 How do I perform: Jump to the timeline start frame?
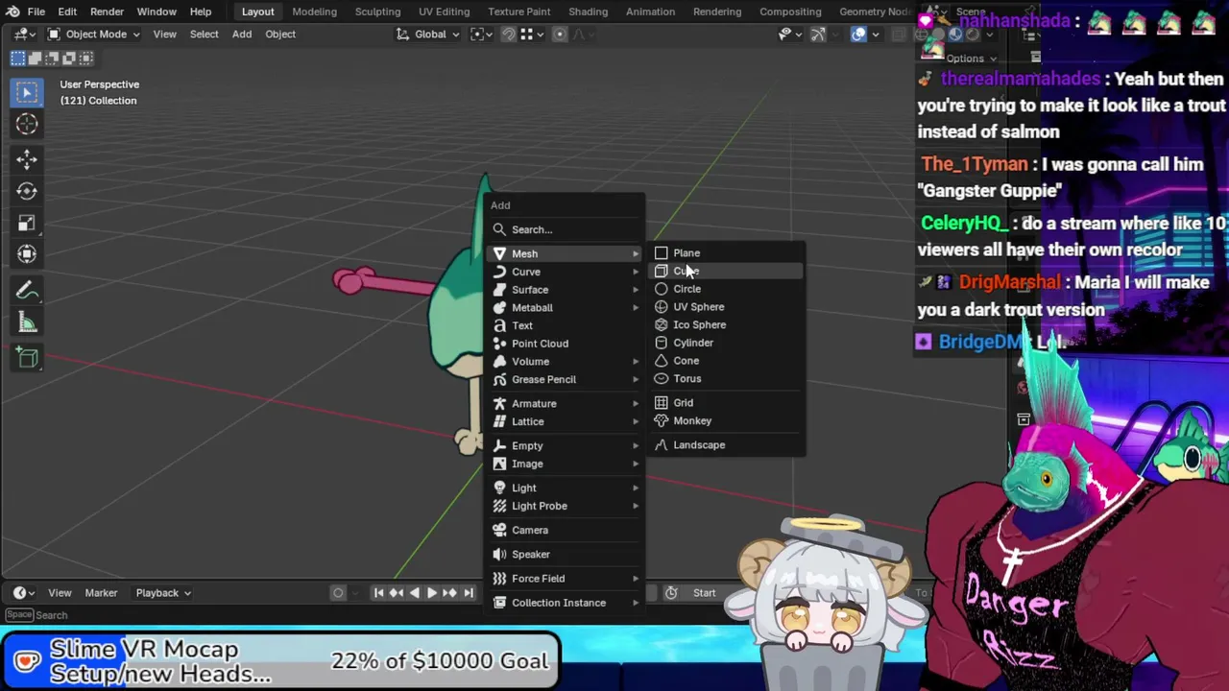(x=378, y=593)
